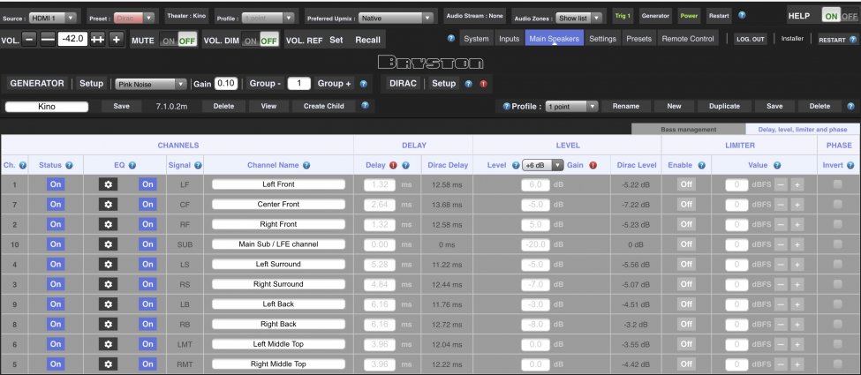861x375 pixels.
Task: Click help icon next to EQ header
Action: coord(132,165)
